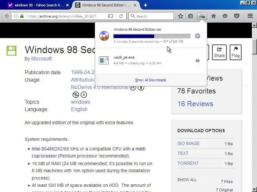Image resolution: width=257 pixels, height=192 pixels.
Task: Minimize the browser window
Action: coord(243,3)
